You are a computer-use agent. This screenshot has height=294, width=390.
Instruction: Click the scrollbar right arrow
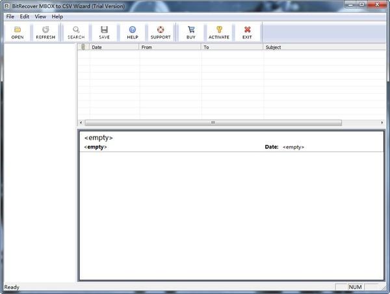point(383,122)
